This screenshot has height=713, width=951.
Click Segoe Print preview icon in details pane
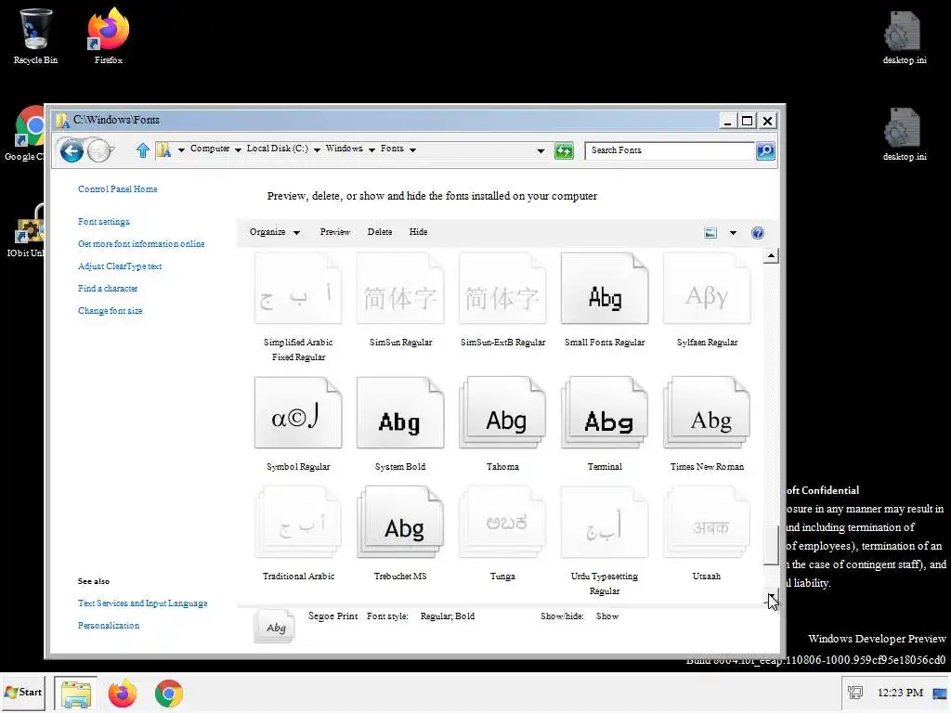click(x=275, y=627)
